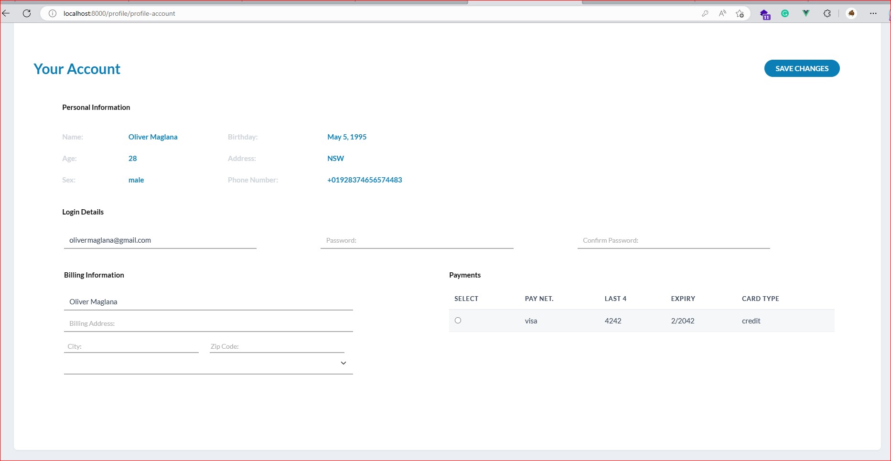Click the 4242 last-four cell
This screenshot has height=461, width=891.
click(x=613, y=321)
